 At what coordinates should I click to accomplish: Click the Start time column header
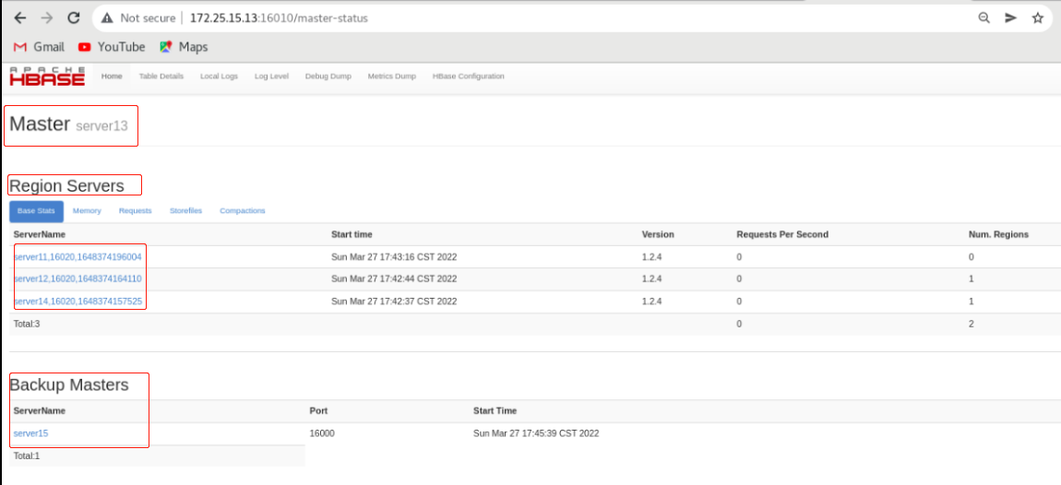point(352,235)
